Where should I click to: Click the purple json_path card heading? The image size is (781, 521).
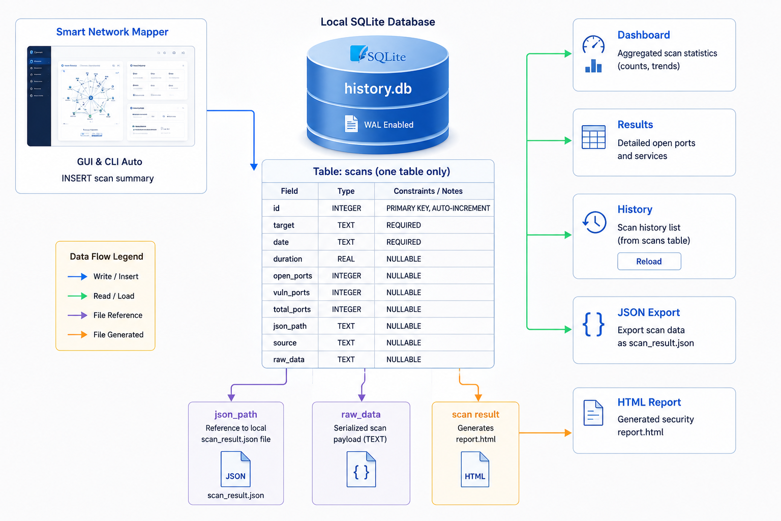coord(236,415)
